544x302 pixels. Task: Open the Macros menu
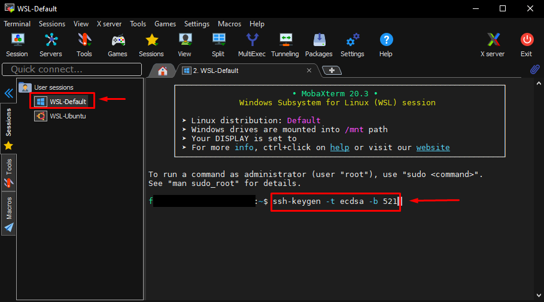click(x=230, y=24)
